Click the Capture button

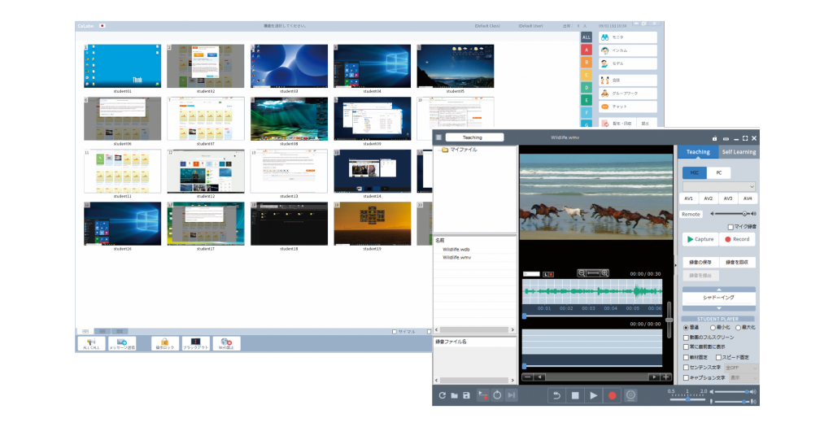pyautogui.click(x=700, y=239)
